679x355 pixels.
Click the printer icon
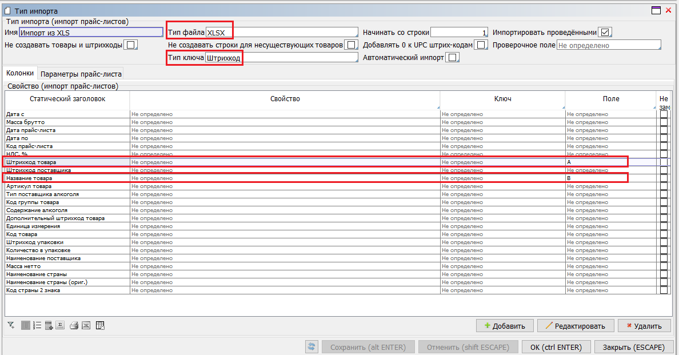74,326
